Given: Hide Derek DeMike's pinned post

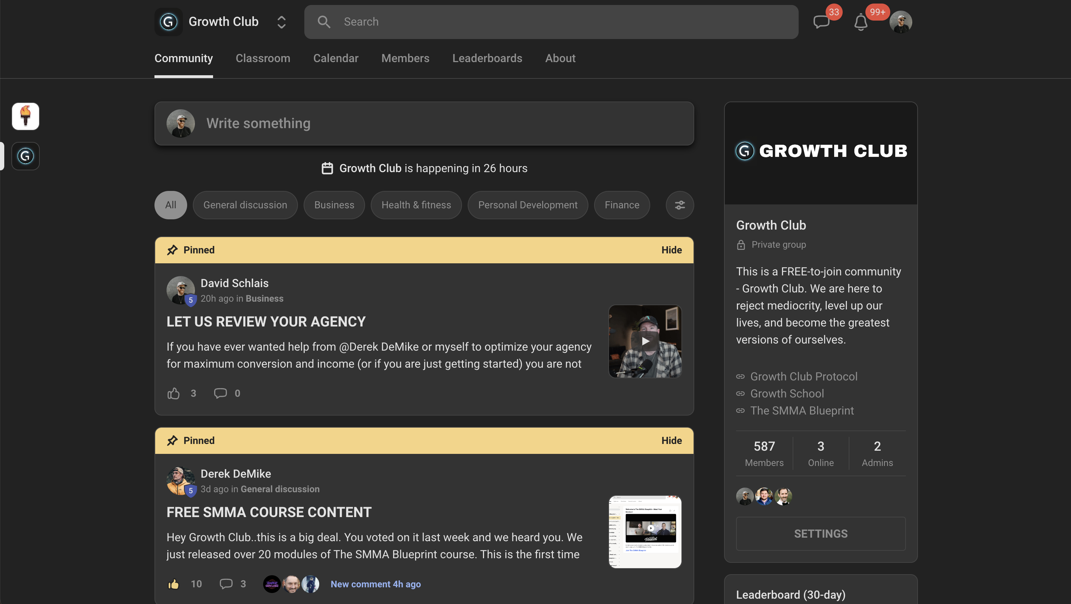Looking at the screenshot, I should pyautogui.click(x=671, y=441).
